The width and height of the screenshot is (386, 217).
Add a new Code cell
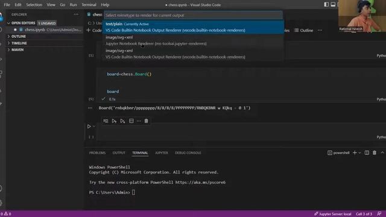point(94,30)
